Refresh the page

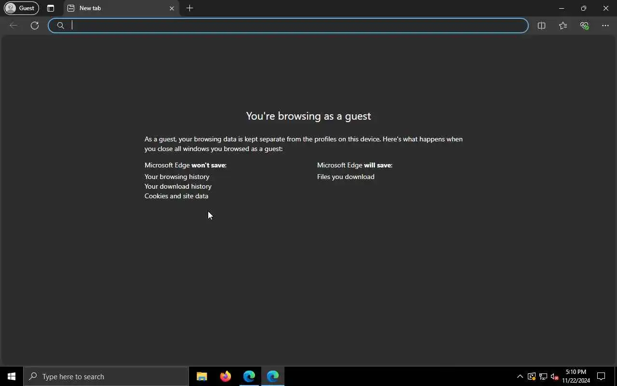[x=35, y=26]
